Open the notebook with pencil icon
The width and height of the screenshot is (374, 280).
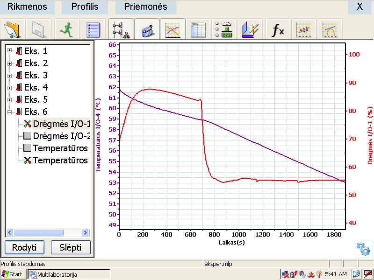point(250,29)
